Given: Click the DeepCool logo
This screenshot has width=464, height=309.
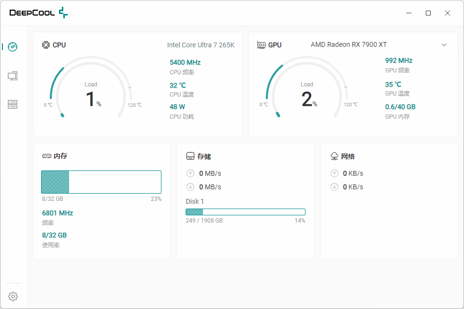Looking at the screenshot, I should pos(39,13).
